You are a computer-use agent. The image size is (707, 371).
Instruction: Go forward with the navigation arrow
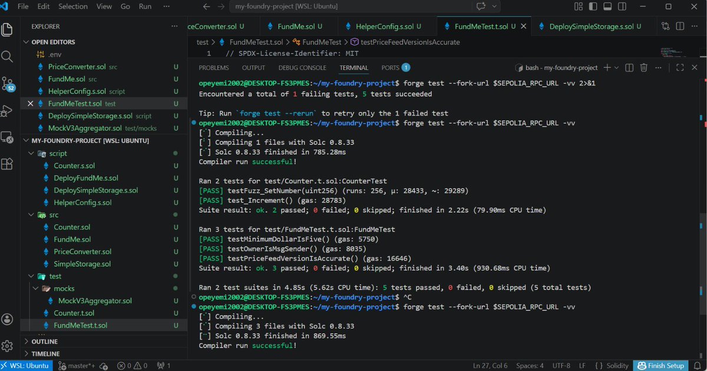[x=220, y=6]
